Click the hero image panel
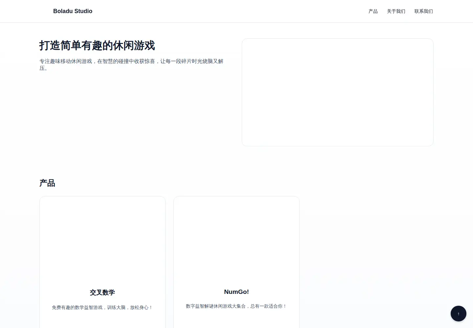Image resolution: width=473 pixels, height=328 pixels. point(338,92)
